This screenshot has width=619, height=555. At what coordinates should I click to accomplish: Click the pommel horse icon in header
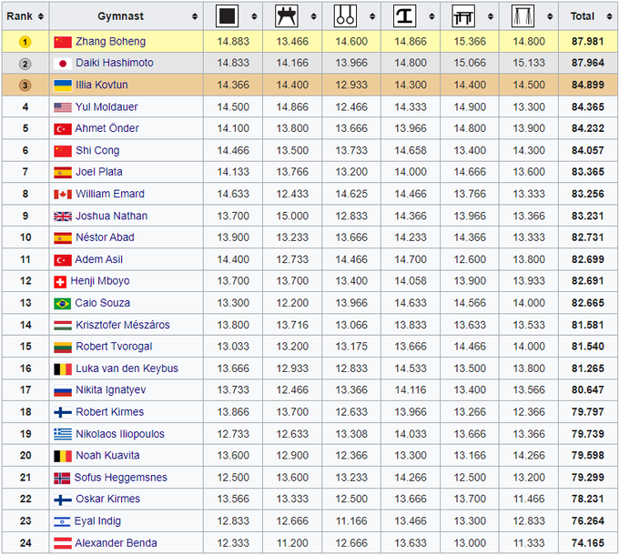coord(287,16)
